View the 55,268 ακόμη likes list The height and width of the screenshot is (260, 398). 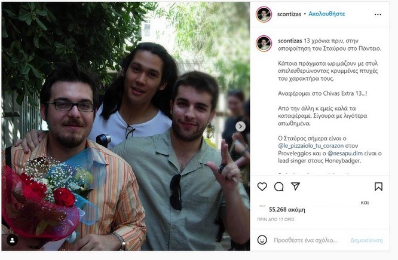coord(287,209)
